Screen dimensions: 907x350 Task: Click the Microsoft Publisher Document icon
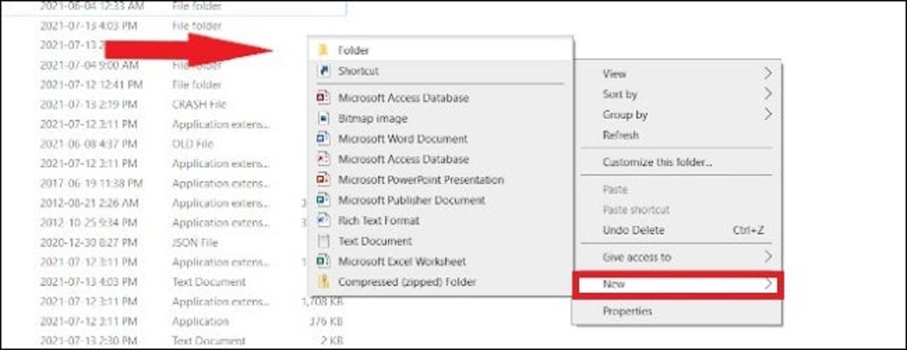coord(323,200)
